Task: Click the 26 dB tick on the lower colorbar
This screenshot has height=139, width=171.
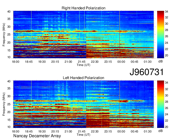Action: (x=166, y=108)
